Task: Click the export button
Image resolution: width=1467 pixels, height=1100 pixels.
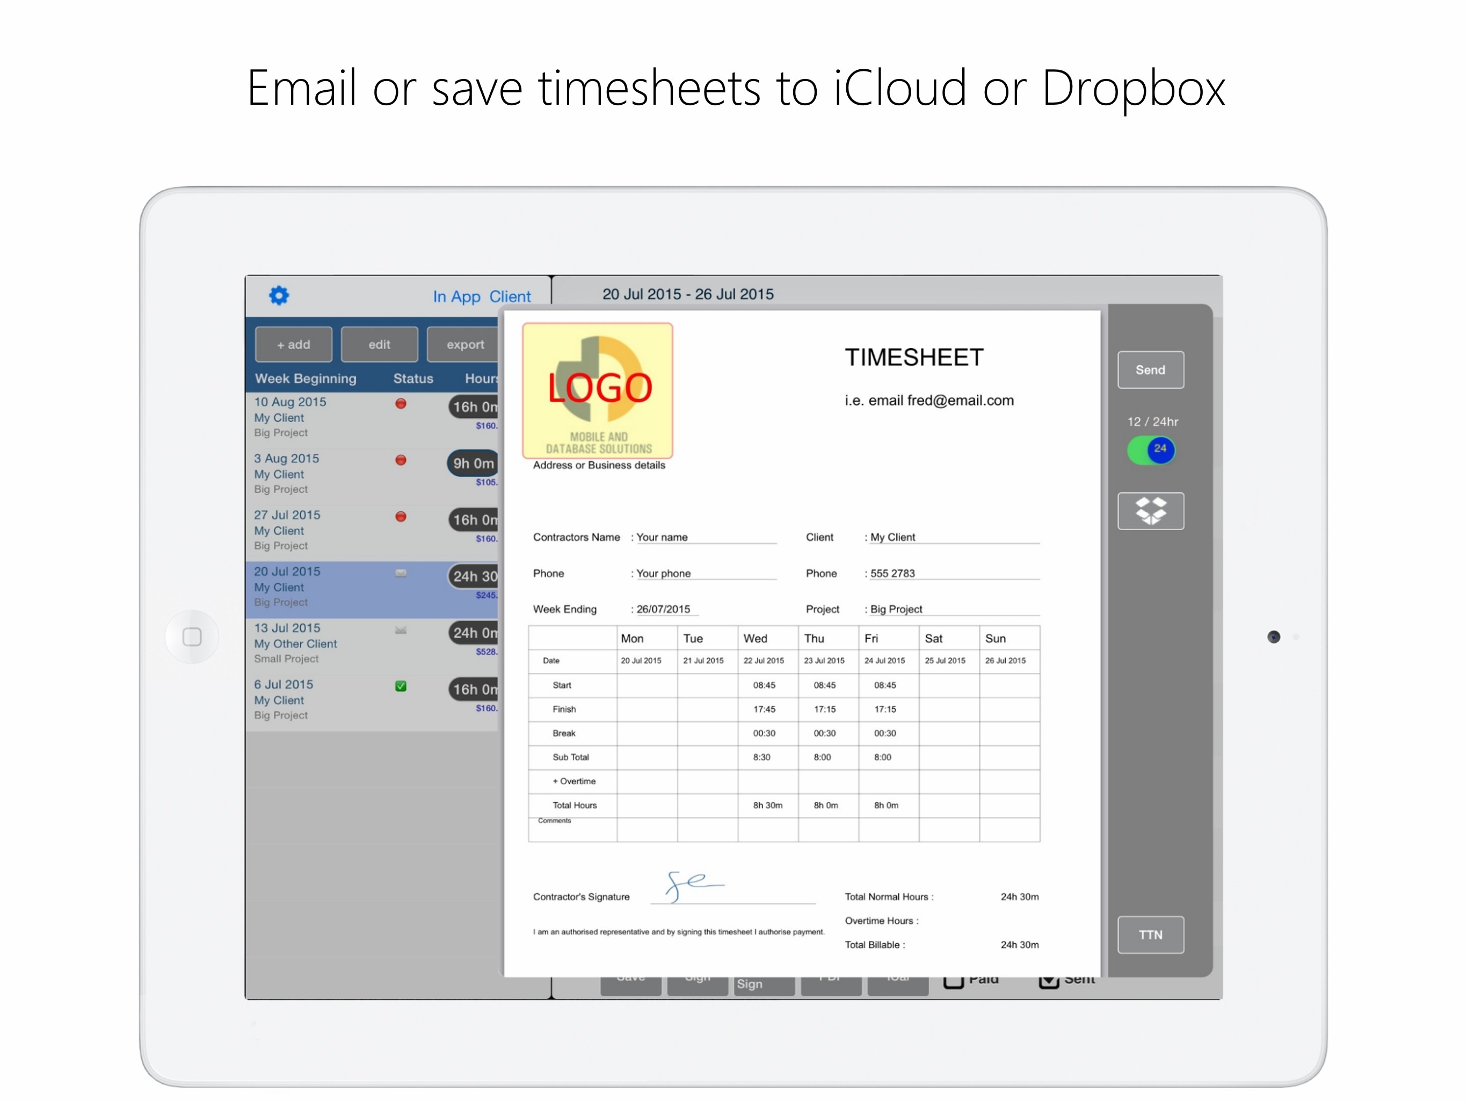Action: [463, 344]
